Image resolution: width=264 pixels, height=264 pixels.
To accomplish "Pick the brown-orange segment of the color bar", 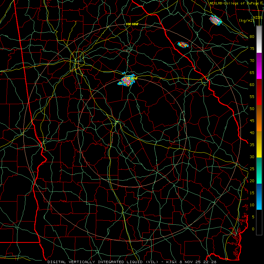I will (259, 118).
